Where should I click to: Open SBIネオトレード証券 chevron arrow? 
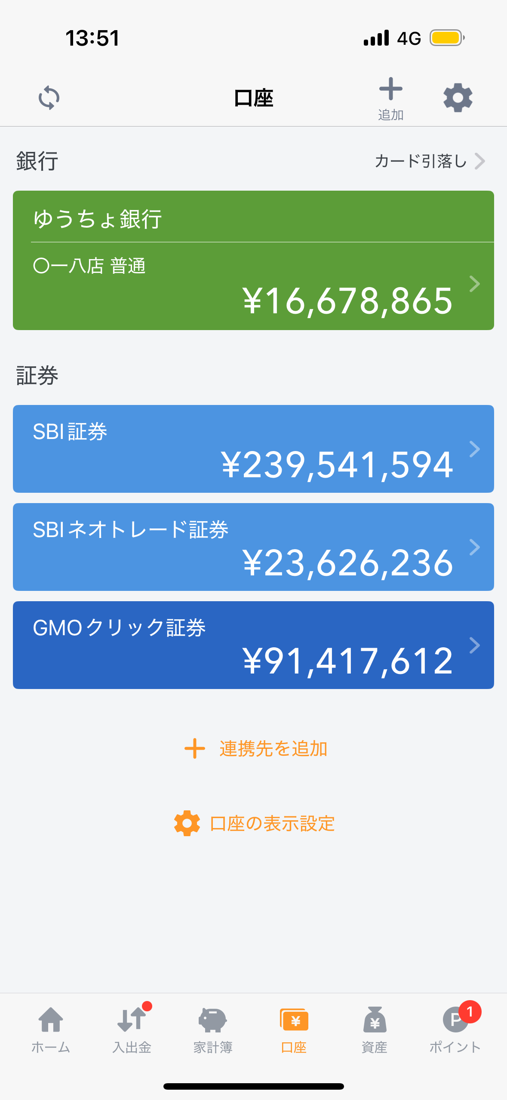(x=474, y=547)
